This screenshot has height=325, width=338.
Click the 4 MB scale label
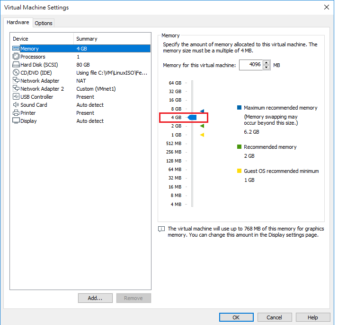[x=176, y=205]
